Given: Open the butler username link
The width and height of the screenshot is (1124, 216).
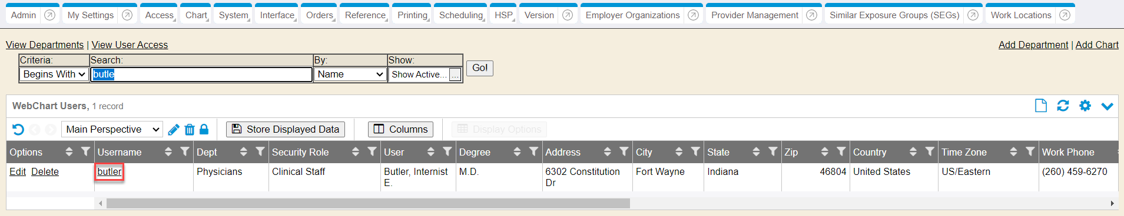Looking at the screenshot, I should [x=110, y=171].
